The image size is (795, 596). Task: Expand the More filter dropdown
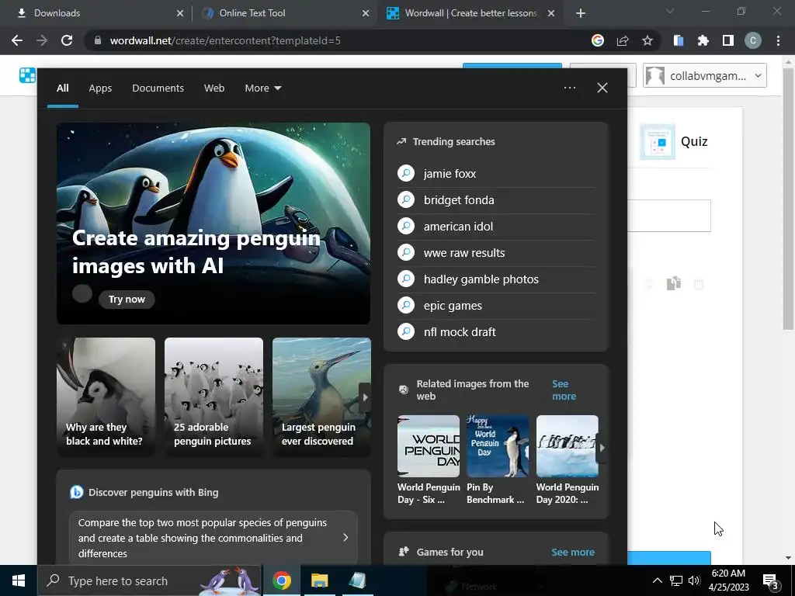point(262,88)
